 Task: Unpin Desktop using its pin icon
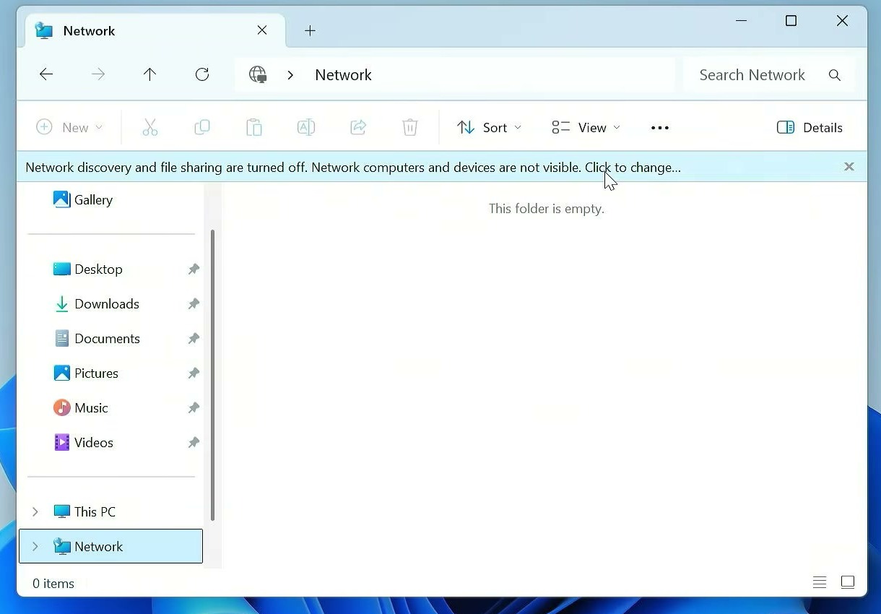tap(194, 269)
